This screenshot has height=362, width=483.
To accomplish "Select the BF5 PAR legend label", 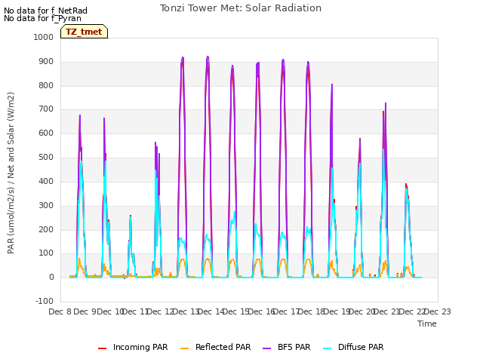I will (294, 347).
